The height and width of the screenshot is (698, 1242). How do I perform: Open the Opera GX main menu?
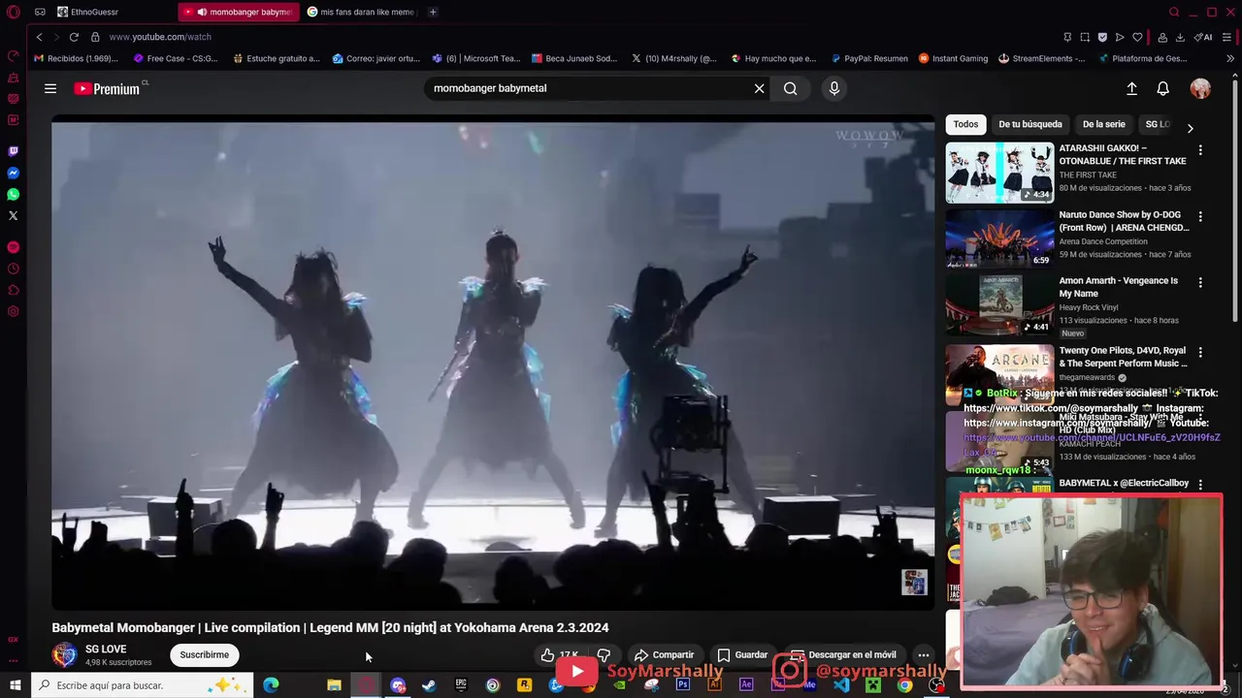point(13,12)
